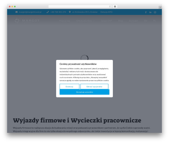Image resolution: width=169 pixels, height=143 pixels.
Task: Switch language to EN
Action: click(x=146, y=21)
